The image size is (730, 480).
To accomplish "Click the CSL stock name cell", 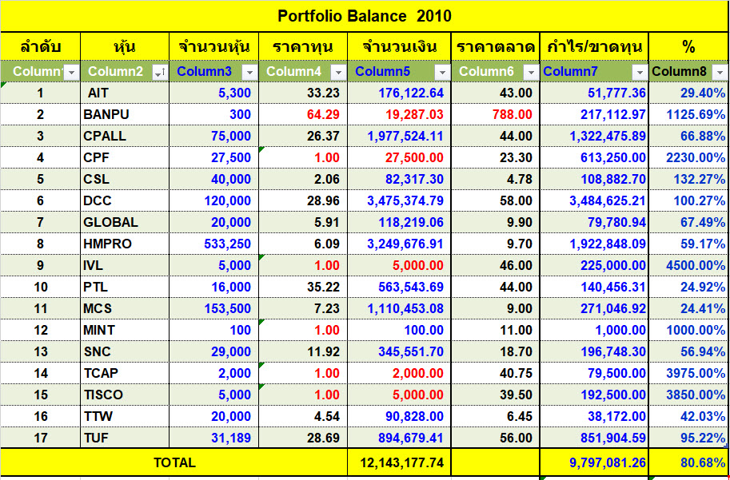I will tap(125, 179).
